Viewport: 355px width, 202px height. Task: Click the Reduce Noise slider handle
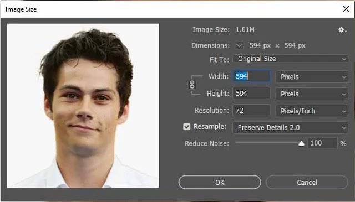tap(301, 143)
